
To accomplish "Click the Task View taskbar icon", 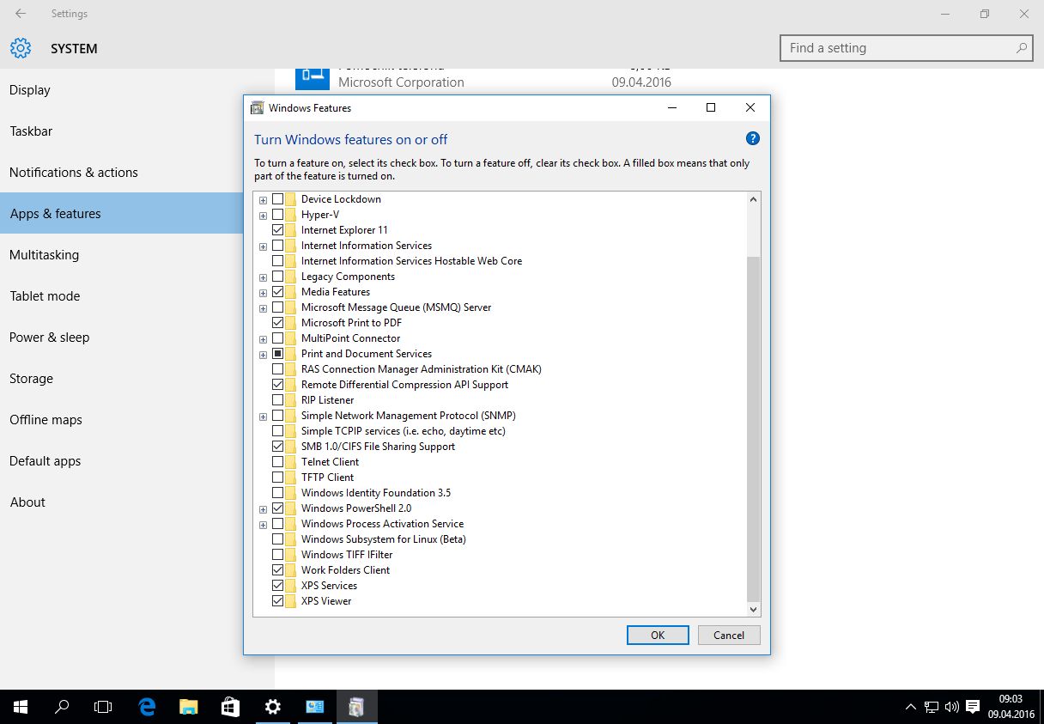I will coord(103,707).
